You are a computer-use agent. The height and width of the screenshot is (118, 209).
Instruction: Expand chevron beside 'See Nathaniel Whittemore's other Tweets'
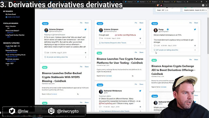[140, 111]
